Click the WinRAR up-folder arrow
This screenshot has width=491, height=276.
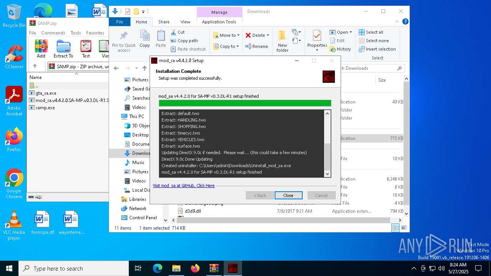[35, 66]
